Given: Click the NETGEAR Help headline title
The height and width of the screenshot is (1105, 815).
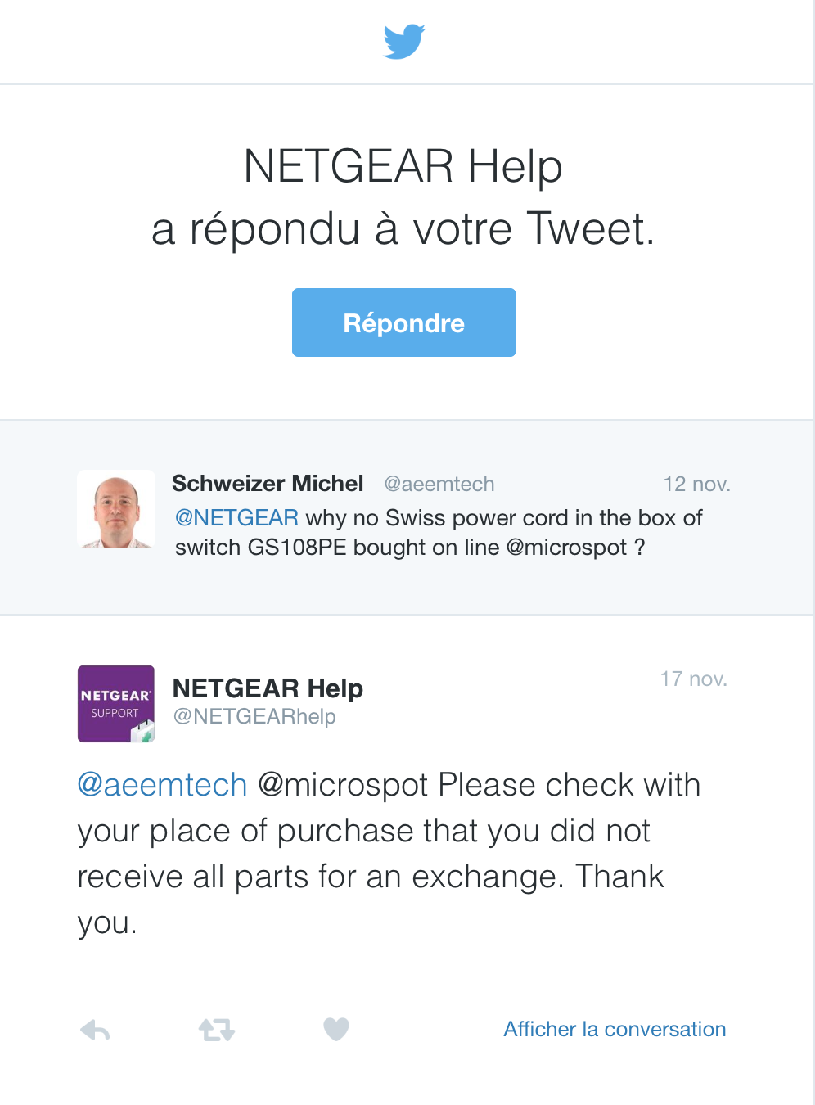Looking at the screenshot, I should [x=403, y=166].
